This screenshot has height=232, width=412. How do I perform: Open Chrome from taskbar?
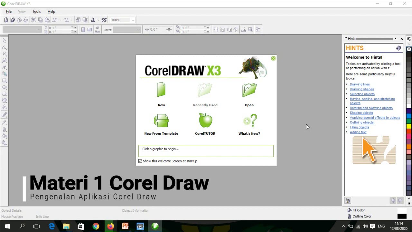point(96,226)
